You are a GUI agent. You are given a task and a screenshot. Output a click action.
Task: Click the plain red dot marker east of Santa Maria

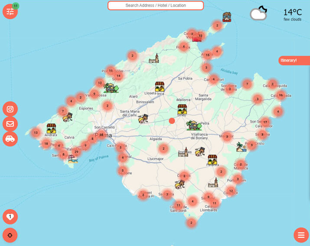coord(172,121)
